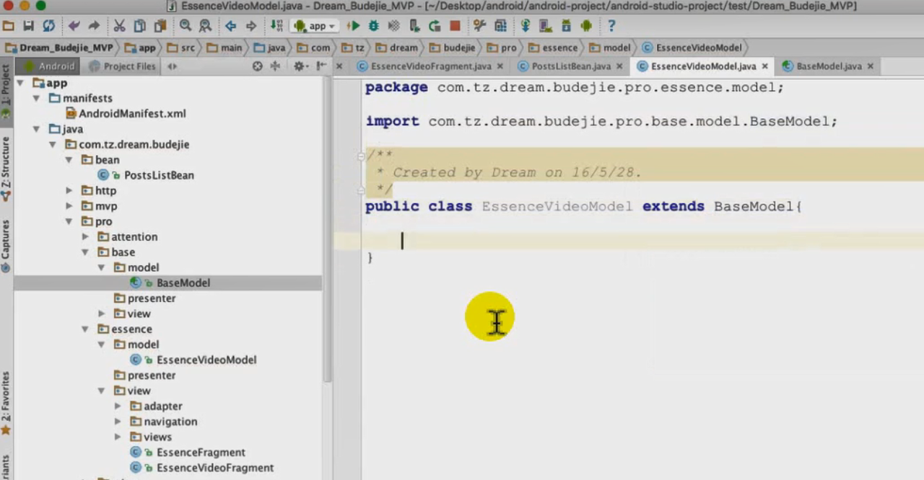Open Help via the question mark icon
Screen dimensions: 924x480
point(611,26)
